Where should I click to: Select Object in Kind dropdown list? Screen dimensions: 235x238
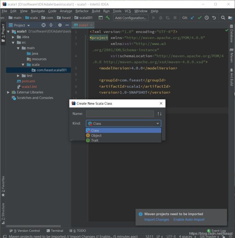click(123, 135)
